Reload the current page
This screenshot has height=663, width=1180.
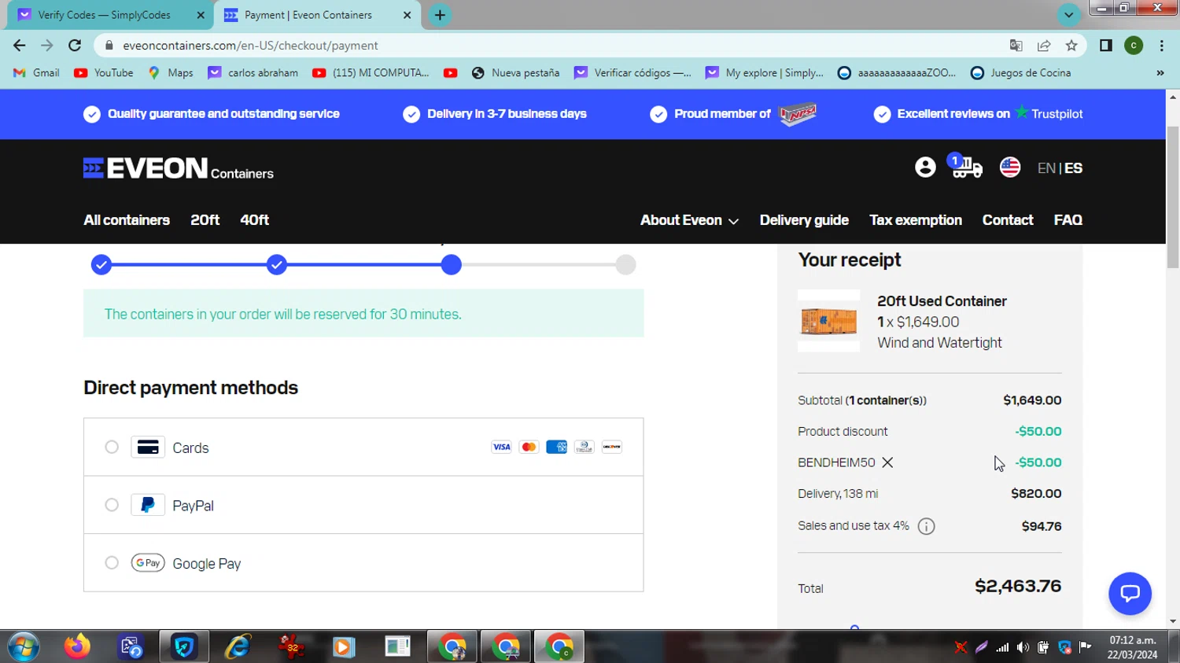pos(75,46)
